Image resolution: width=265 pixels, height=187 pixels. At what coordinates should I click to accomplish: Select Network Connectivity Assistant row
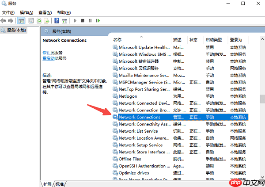coord(180,124)
